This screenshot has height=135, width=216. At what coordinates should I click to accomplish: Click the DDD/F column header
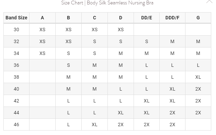point(172,18)
